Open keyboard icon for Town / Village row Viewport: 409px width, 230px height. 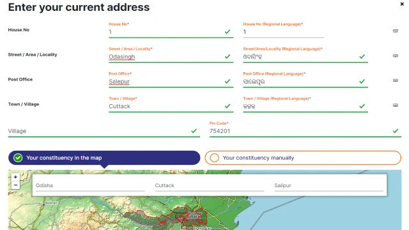click(396, 105)
